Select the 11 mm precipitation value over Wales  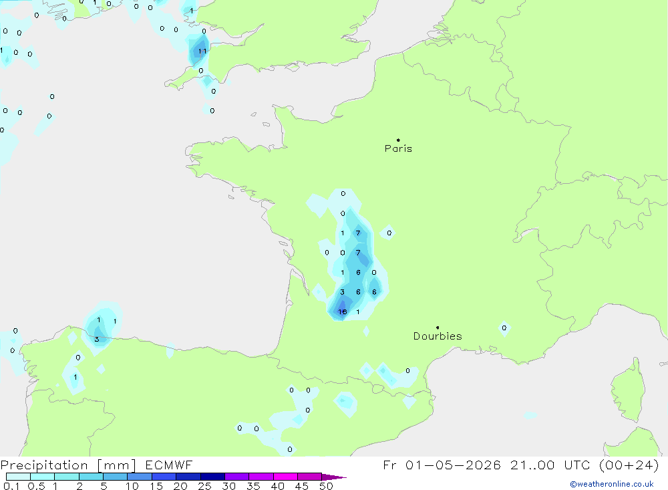click(202, 51)
